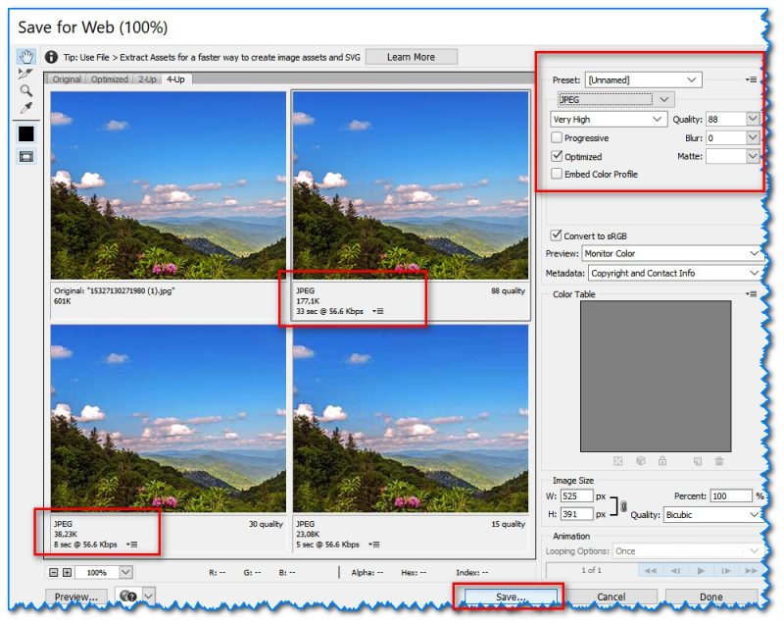The image size is (784, 624).
Task: Click the black eyedropper color swatch
Action: pyautogui.click(x=25, y=133)
